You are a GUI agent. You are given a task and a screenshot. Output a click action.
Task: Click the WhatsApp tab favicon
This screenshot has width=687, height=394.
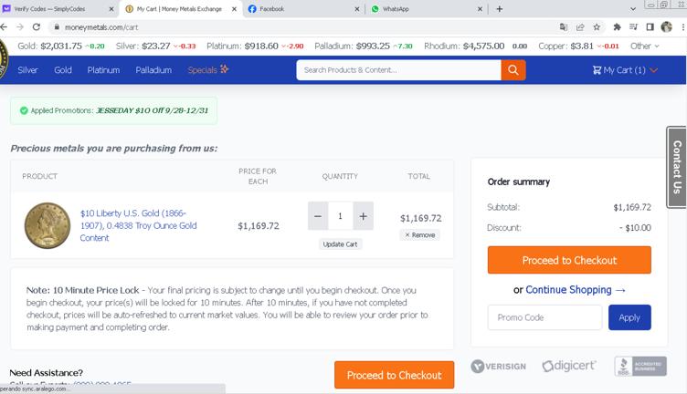[x=375, y=9]
